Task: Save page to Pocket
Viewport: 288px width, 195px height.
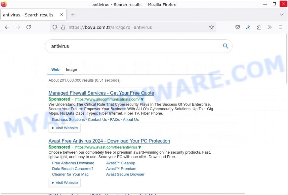Action: click(x=238, y=27)
